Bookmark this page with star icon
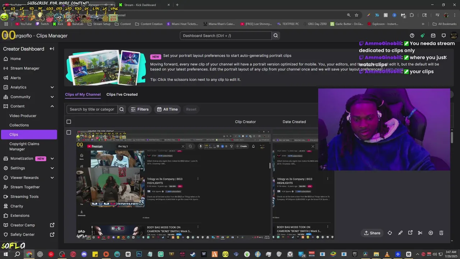Image resolution: width=460 pixels, height=259 pixels. click(356, 15)
